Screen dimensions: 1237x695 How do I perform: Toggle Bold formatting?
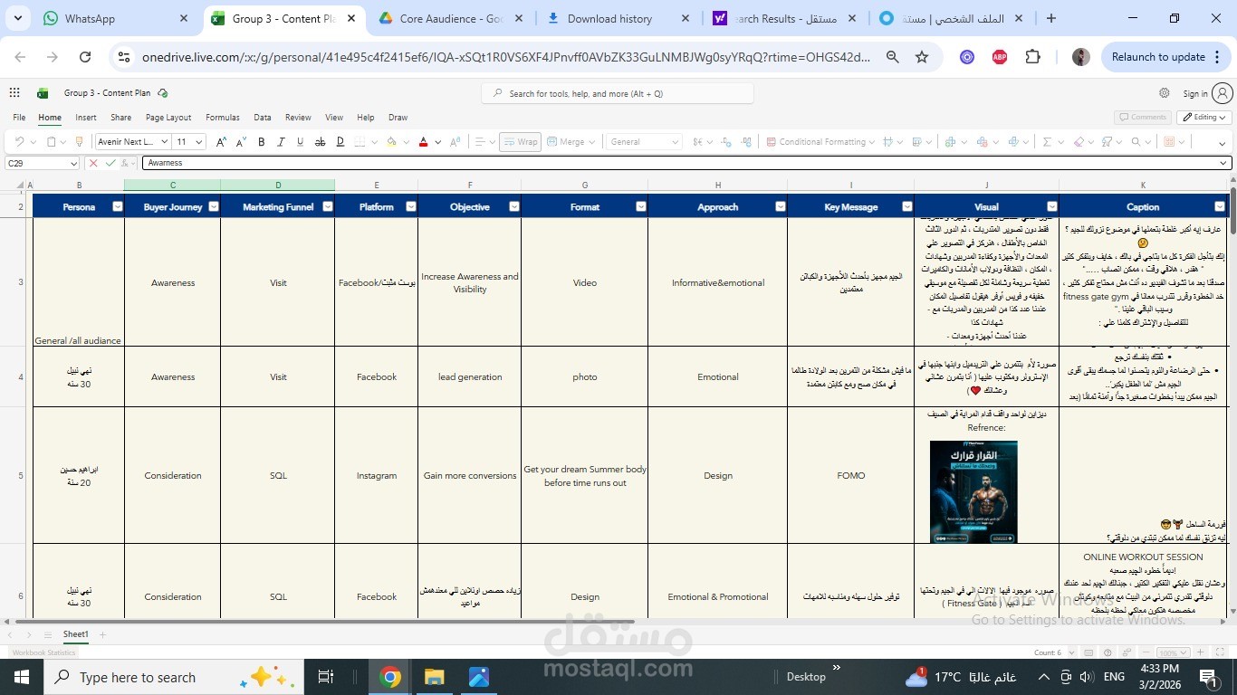pos(261,141)
